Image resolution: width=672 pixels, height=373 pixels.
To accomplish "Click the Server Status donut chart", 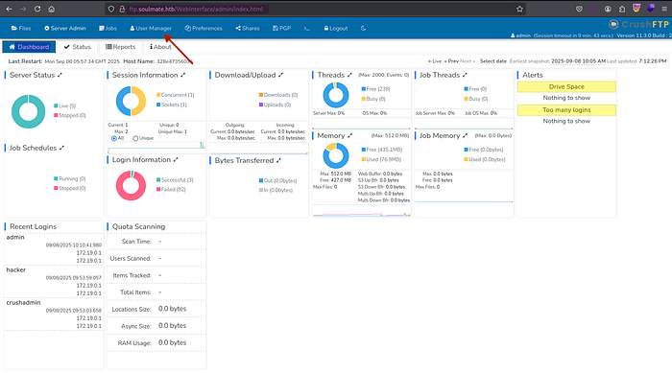I will 28,111.
